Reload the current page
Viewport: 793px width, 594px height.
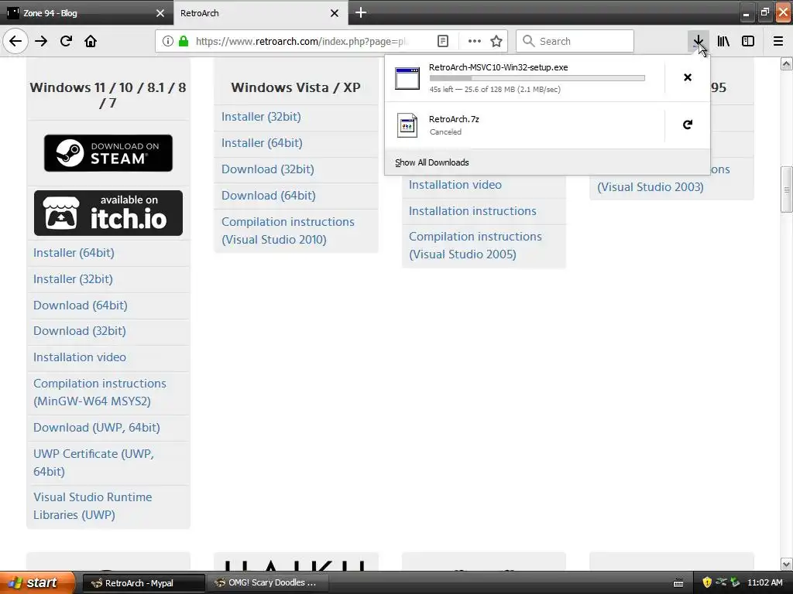[66, 42]
